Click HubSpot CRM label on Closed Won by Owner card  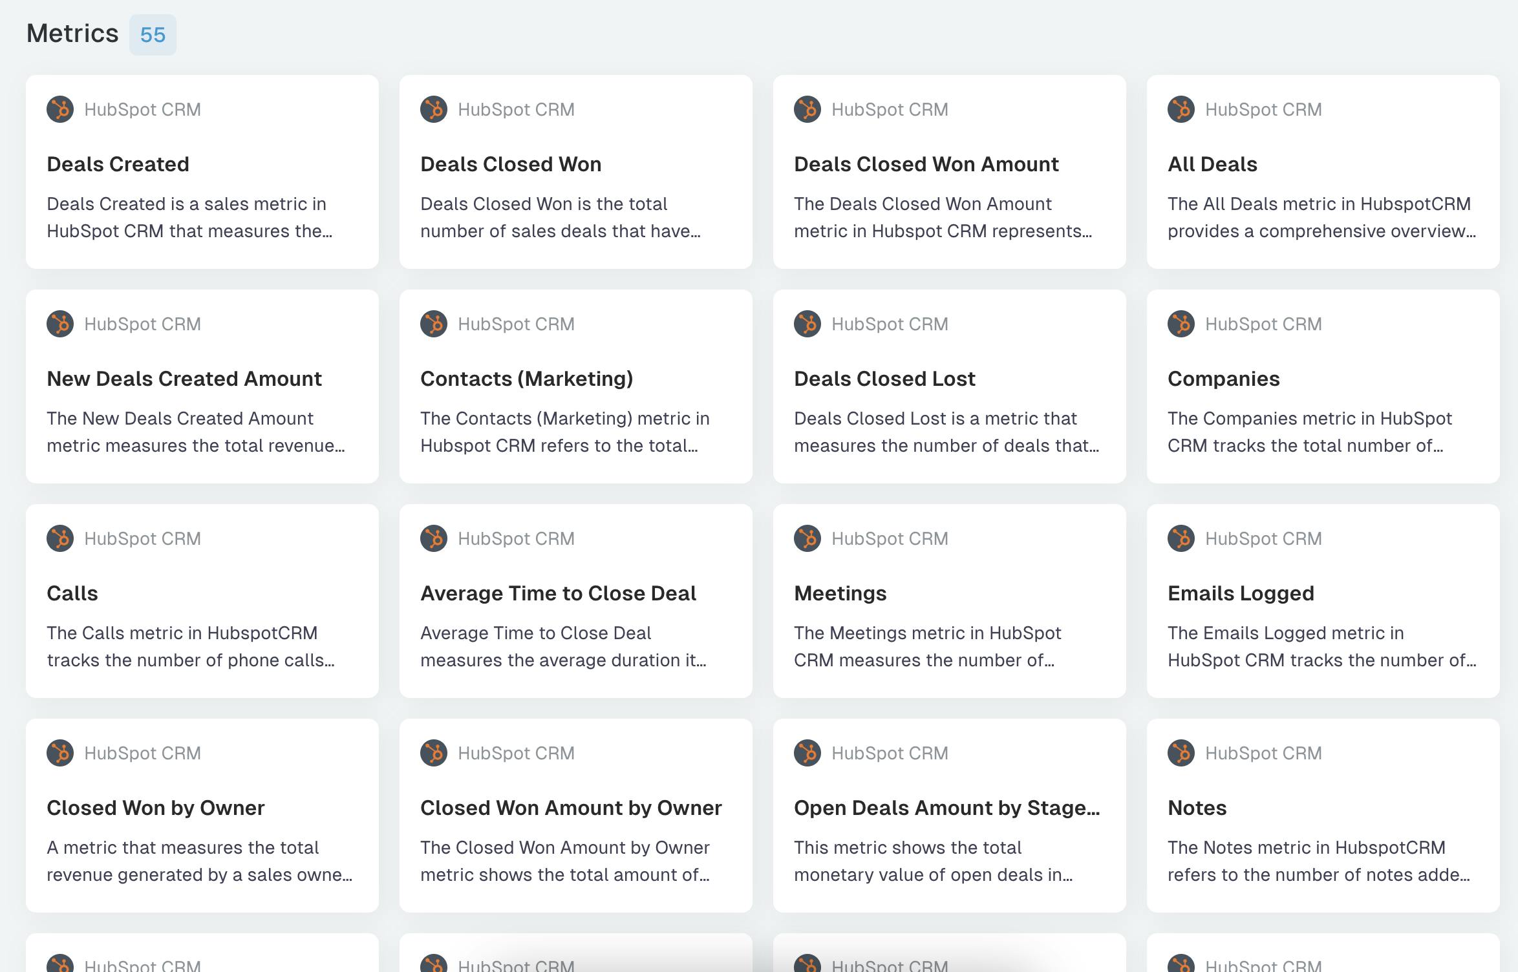click(x=142, y=753)
